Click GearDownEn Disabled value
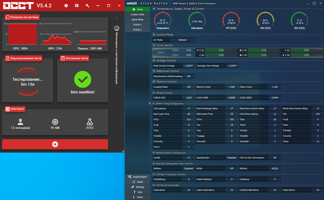The width and height of the screenshot is (324, 200). (231, 158)
